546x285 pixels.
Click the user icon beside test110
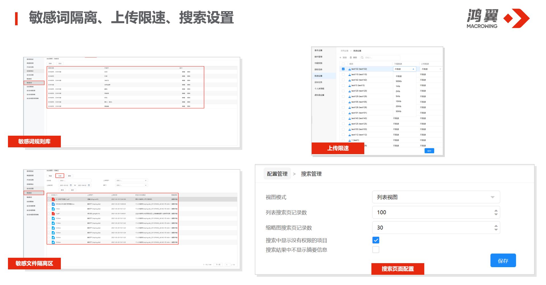(x=349, y=75)
